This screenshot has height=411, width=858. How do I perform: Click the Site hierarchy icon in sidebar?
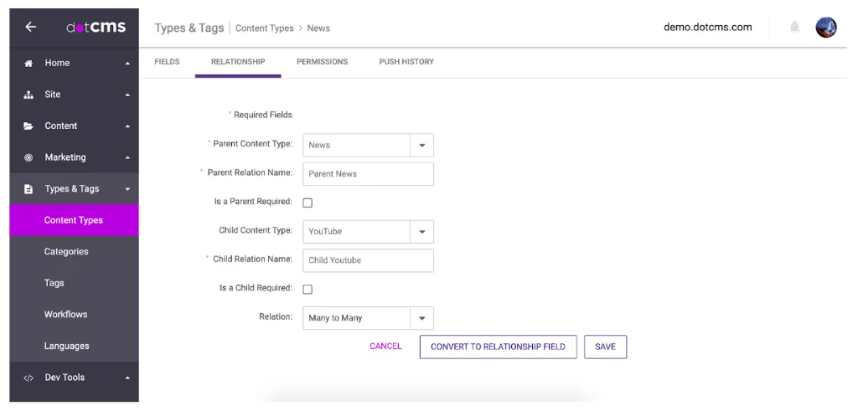pyautogui.click(x=28, y=95)
